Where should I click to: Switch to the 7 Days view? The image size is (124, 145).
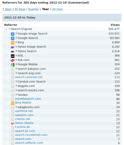point(7,9)
